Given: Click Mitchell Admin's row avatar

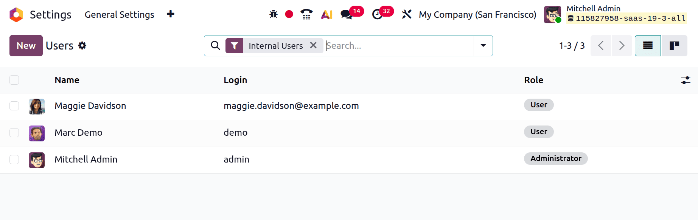Looking at the screenshot, I should [x=37, y=160].
